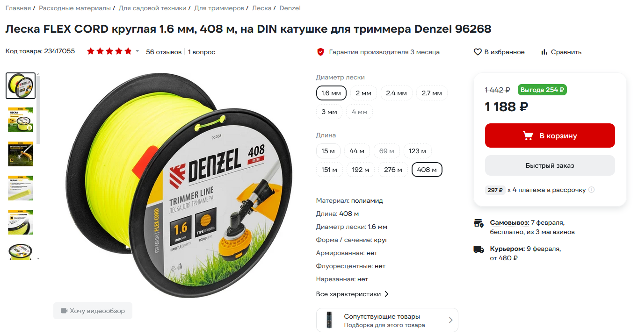The height and width of the screenshot is (335, 638).
Task: Go to the Леска breadcrumb
Action: pos(261,8)
